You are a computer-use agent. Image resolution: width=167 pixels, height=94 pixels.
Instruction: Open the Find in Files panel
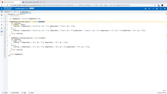coord(14,93)
